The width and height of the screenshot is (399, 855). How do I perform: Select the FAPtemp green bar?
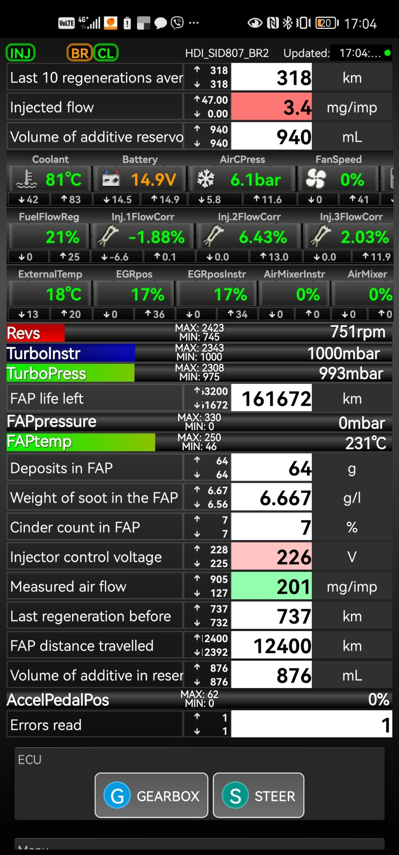[81, 442]
